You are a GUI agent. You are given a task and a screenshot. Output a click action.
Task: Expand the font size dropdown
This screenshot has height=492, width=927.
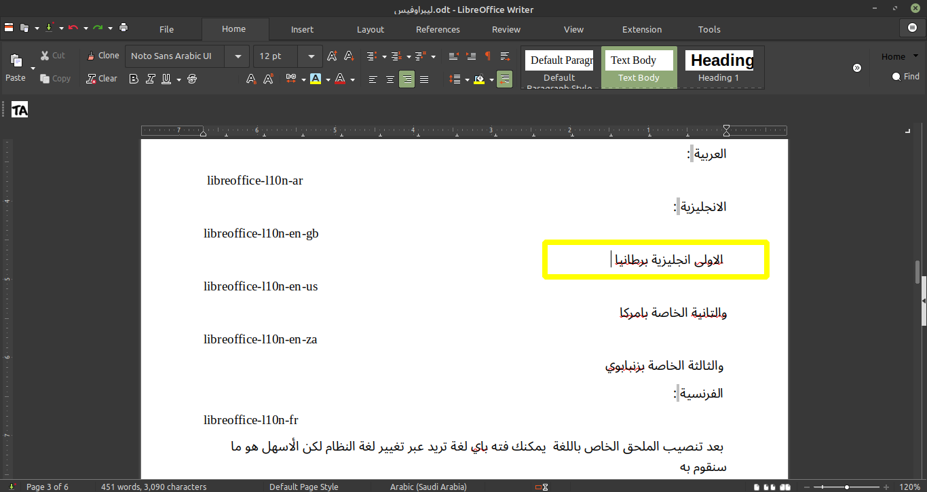pyautogui.click(x=311, y=56)
